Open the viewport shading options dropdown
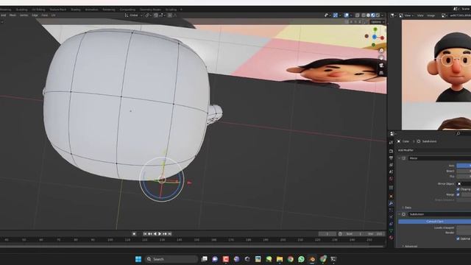Screen dimensions: 471x265 coord(382,15)
